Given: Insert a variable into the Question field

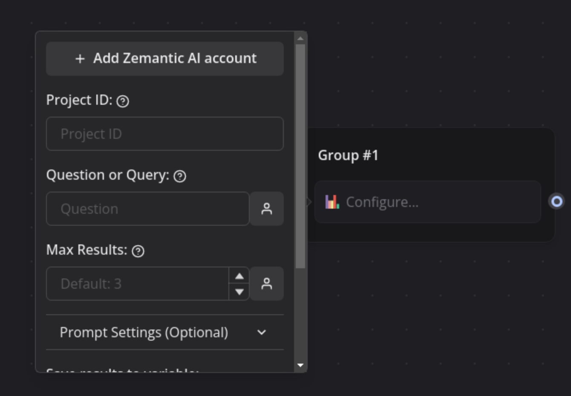Looking at the screenshot, I should [x=267, y=209].
